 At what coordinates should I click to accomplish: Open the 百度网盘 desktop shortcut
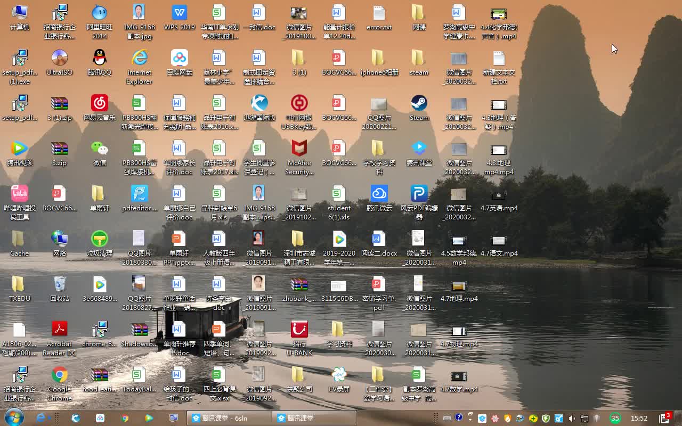coord(180,63)
